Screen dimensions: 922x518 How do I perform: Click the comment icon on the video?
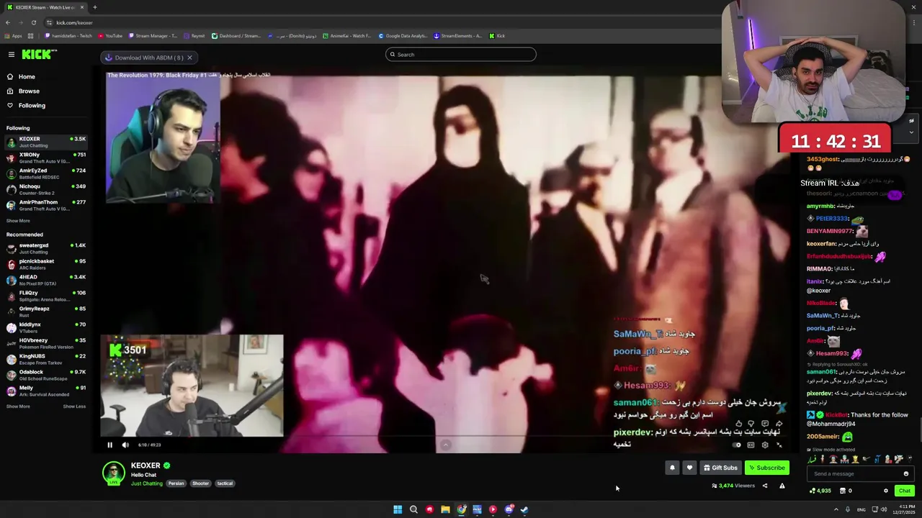point(765,424)
